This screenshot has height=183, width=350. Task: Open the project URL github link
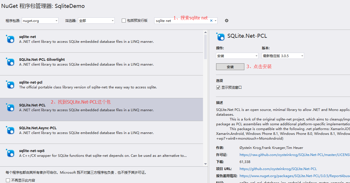point(278,169)
